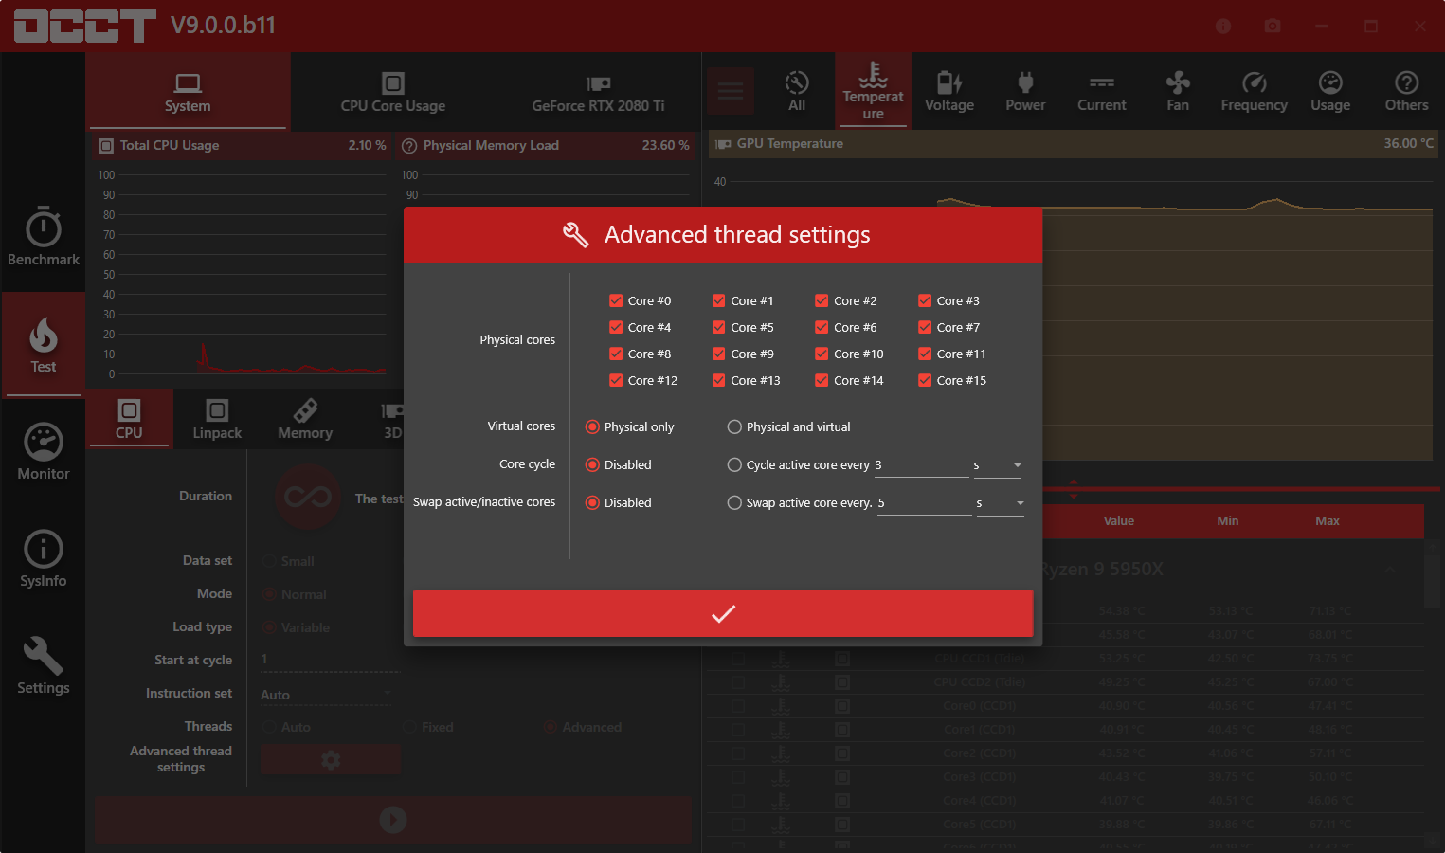This screenshot has width=1445, height=853.
Task: Show Voltage sensor readings
Action: coord(948,92)
